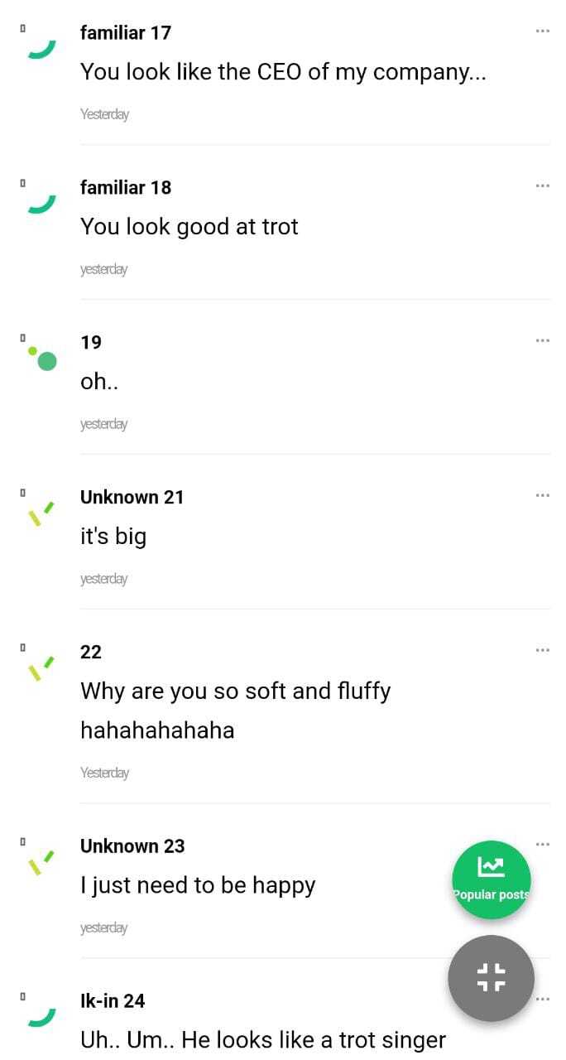Tap the Popular posts floating button

[491, 879]
